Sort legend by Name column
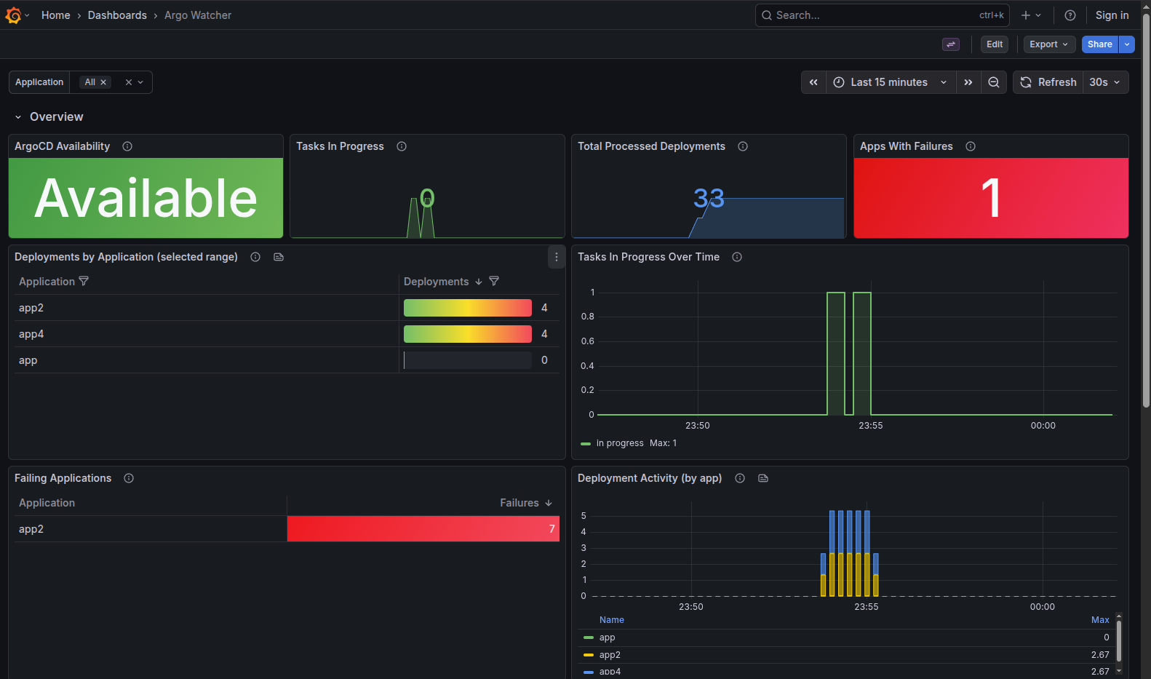 point(612,620)
